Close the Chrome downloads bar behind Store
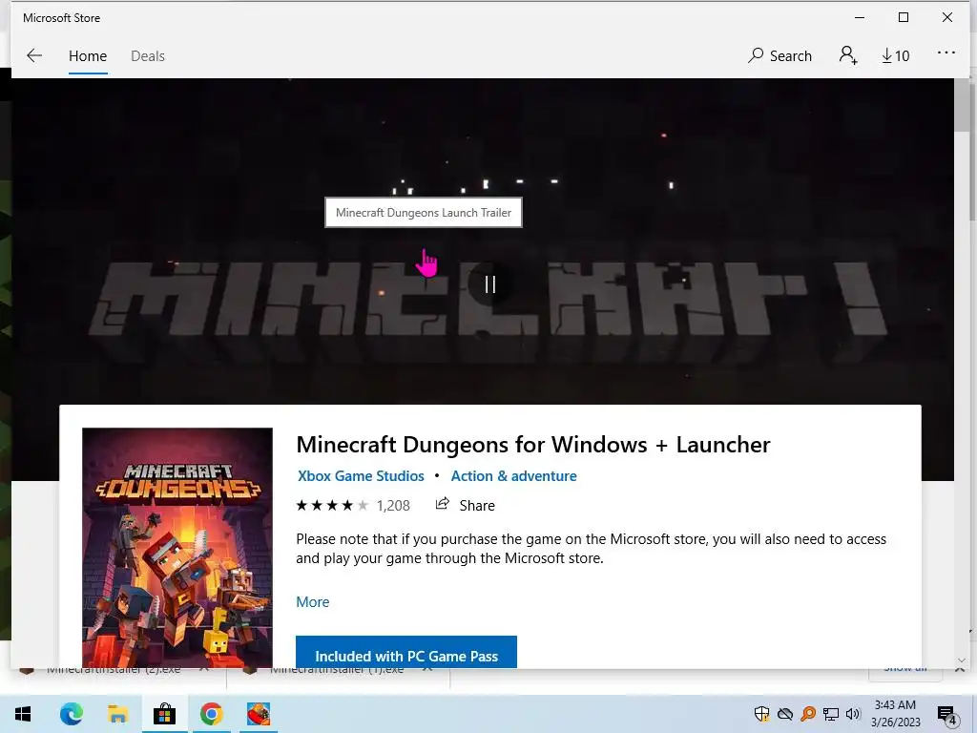The image size is (977, 733). tap(960, 668)
